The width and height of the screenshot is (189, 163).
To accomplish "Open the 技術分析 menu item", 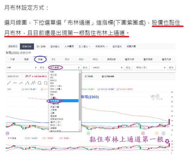I will point(27,46).
